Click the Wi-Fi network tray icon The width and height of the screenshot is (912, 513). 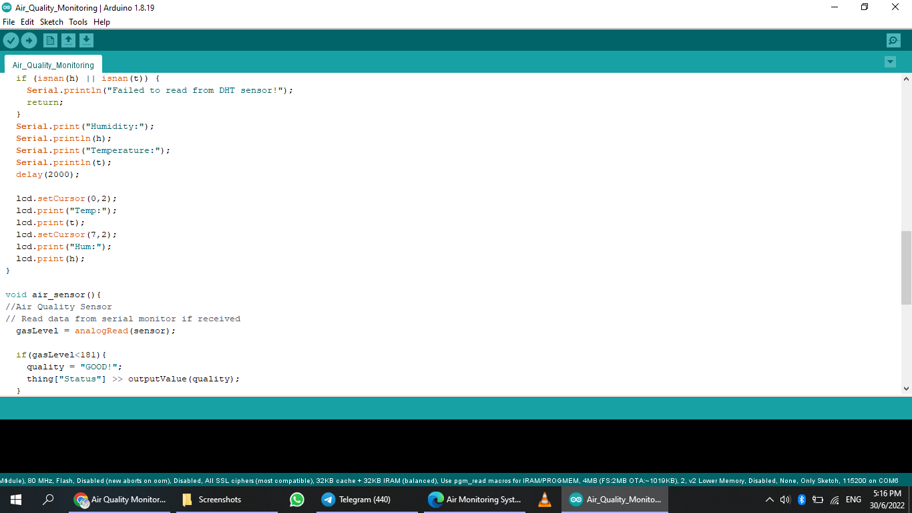(835, 500)
